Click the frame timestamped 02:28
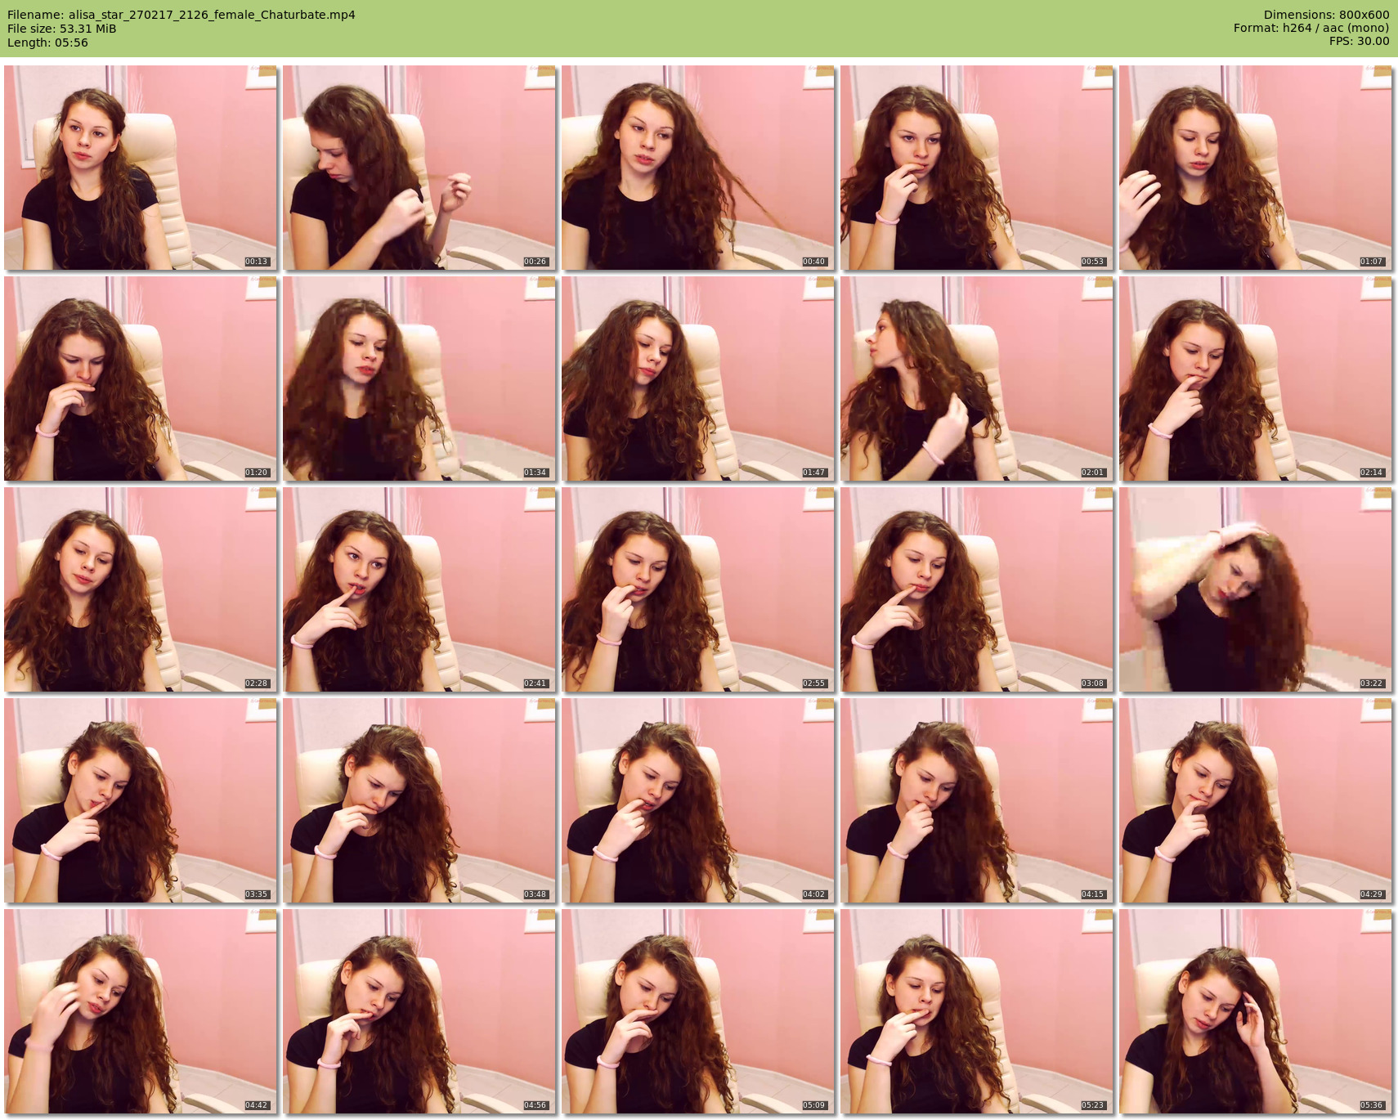The height and width of the screenshot is (1120, 1398). click(x=141, y=589)
